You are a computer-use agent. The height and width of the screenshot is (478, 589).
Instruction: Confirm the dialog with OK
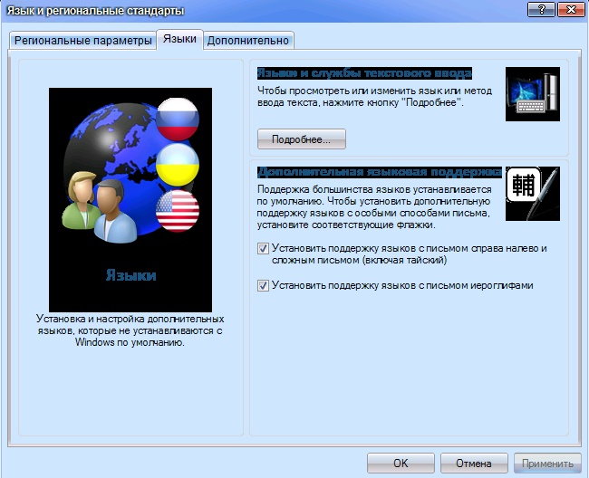(401, 463)
